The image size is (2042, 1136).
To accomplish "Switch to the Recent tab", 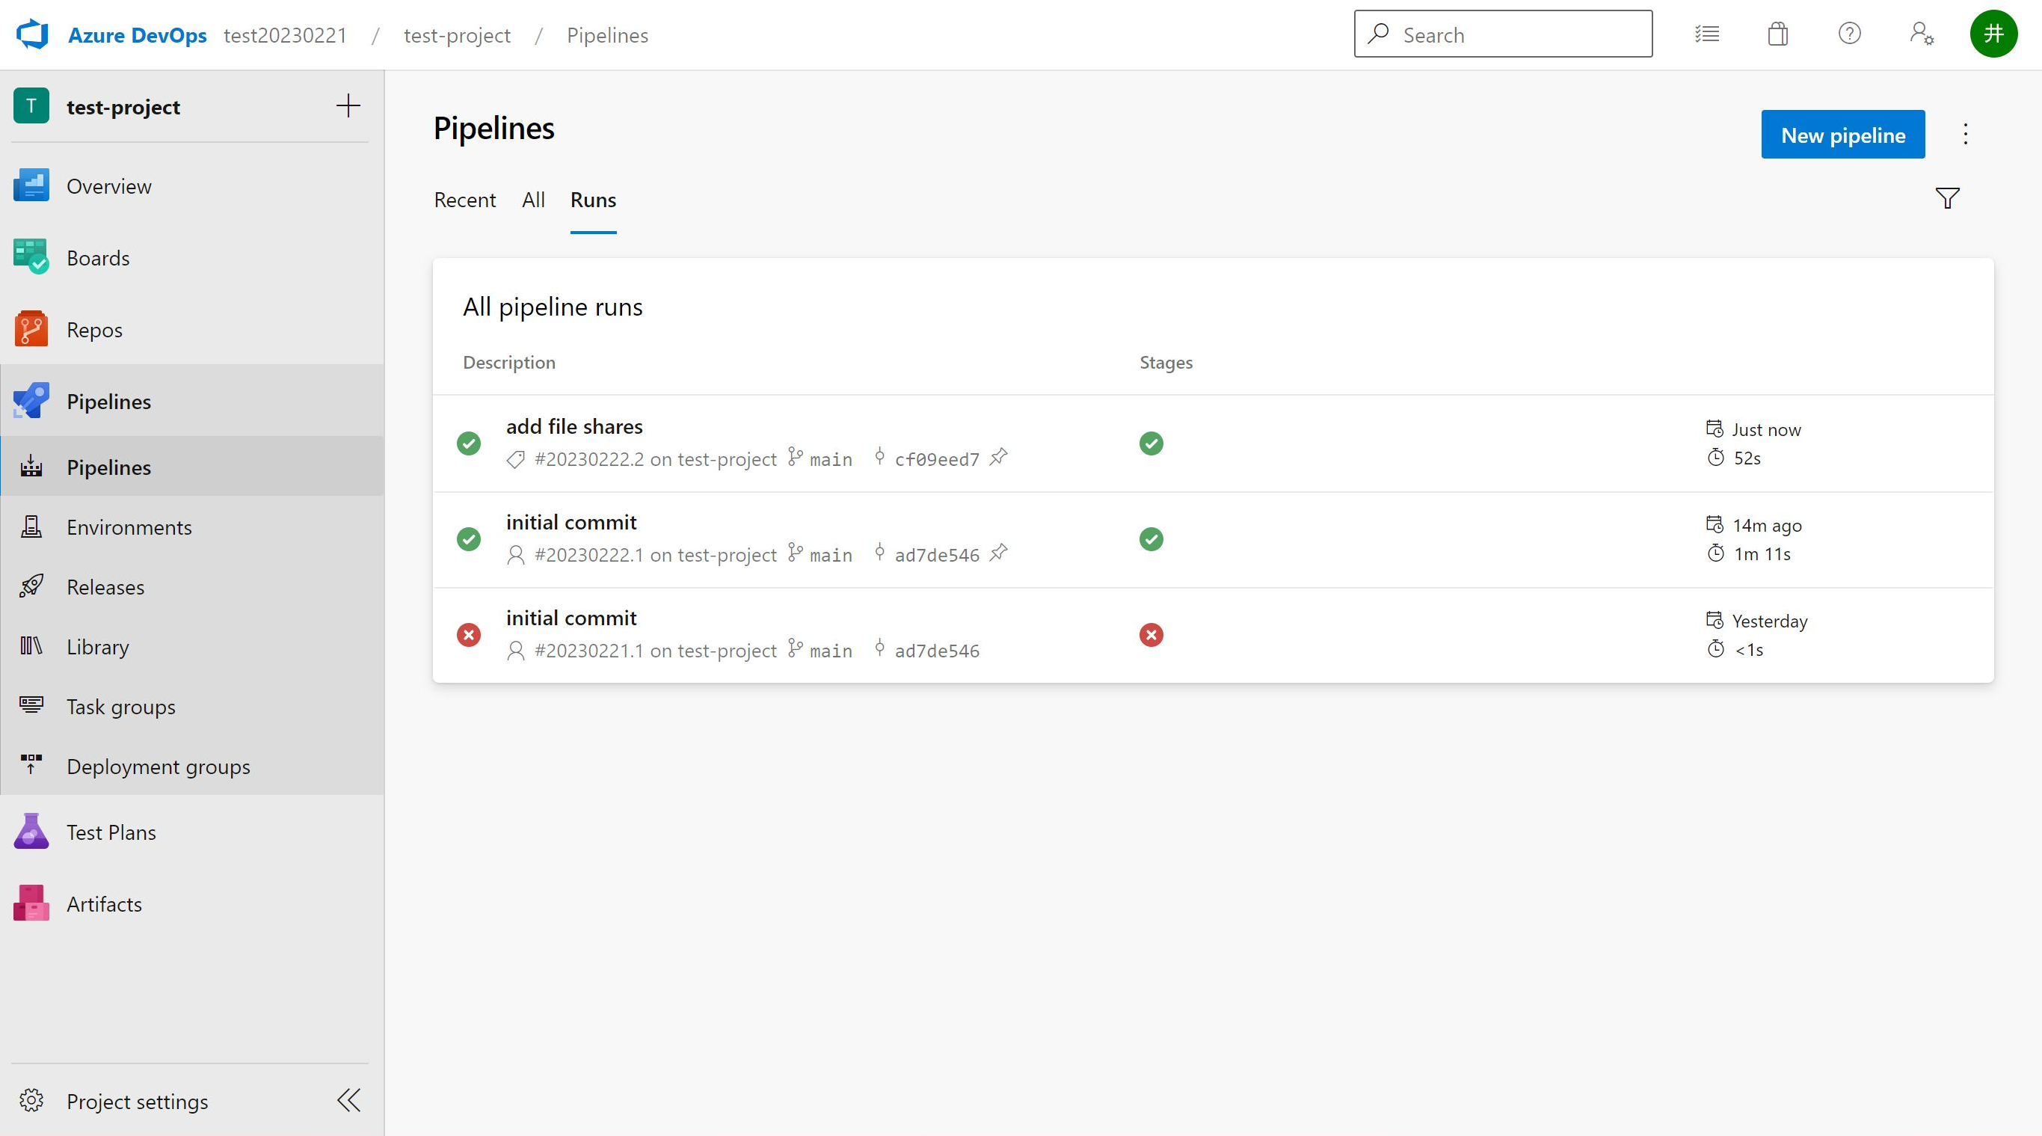I will [x=464, y=200].
